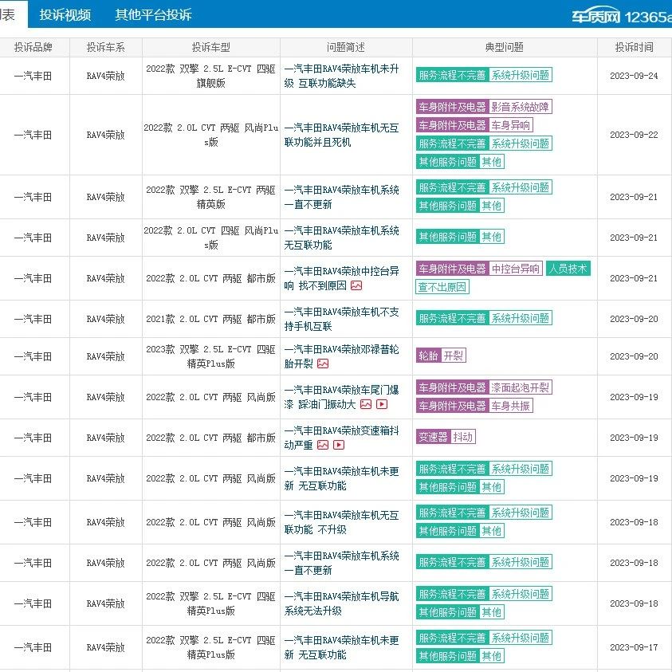
Task: Select model 2022款 双擎 2.5L E-CVT 四驱 旗舰版
Action: tap(211, 76)
